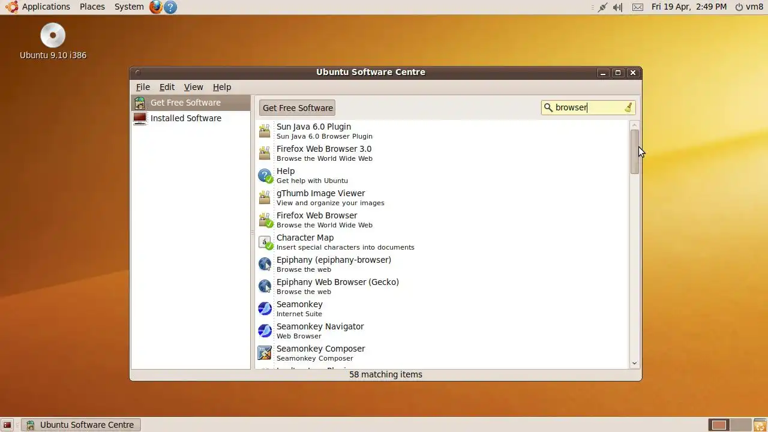Click the scrollbar down arrow
768x432 pixels.
click(635, 363)
